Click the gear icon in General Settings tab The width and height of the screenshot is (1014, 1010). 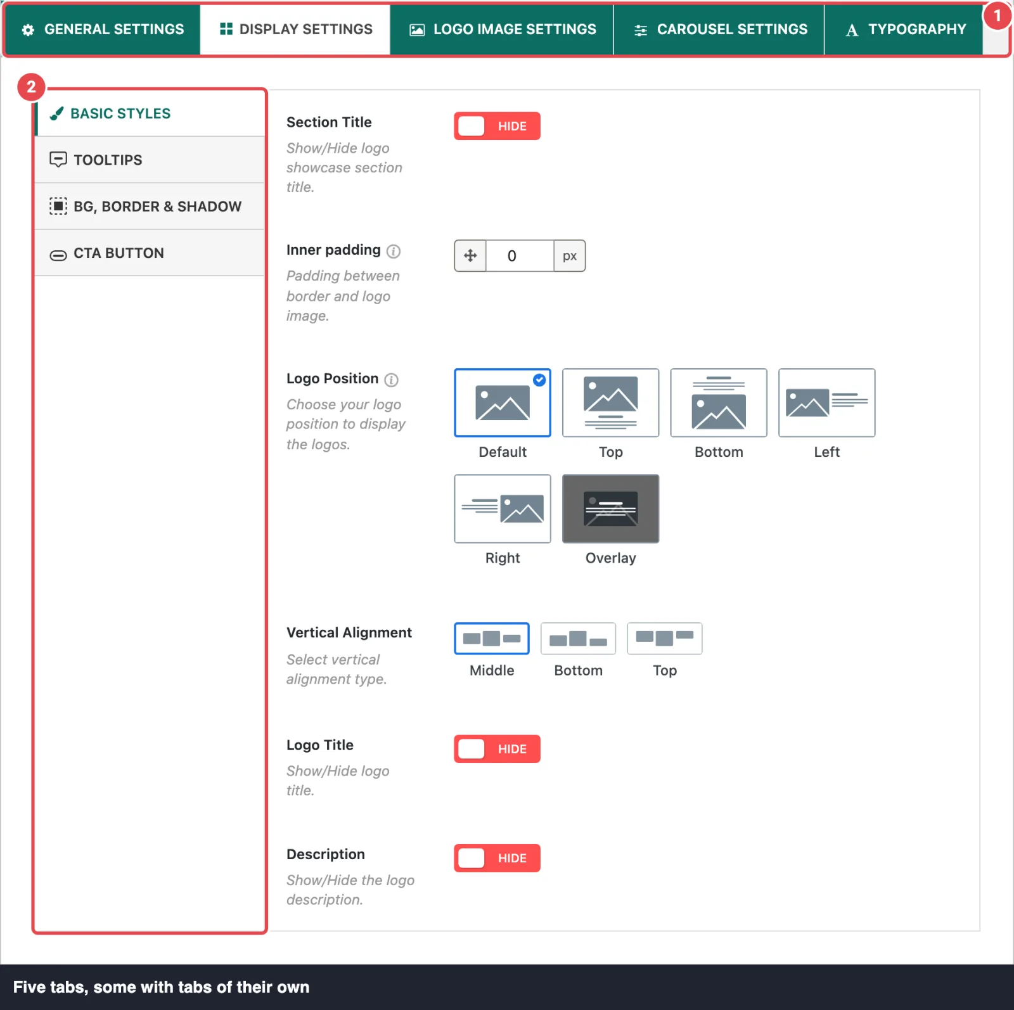coord(28,30)
